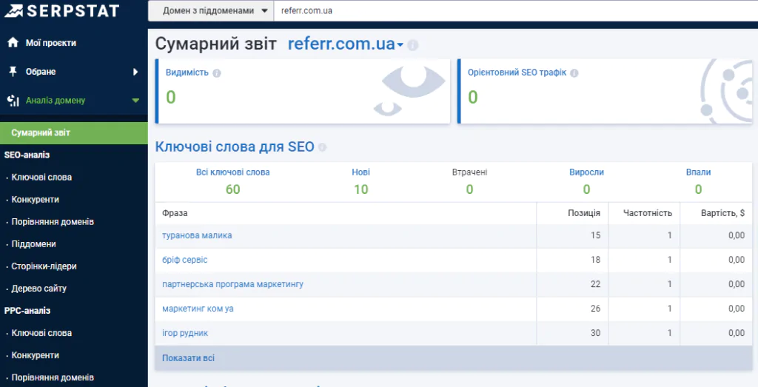
Task: Open keyword партнерська програма маркетингу
Action: pyautogui.click(x=233, y=284)
